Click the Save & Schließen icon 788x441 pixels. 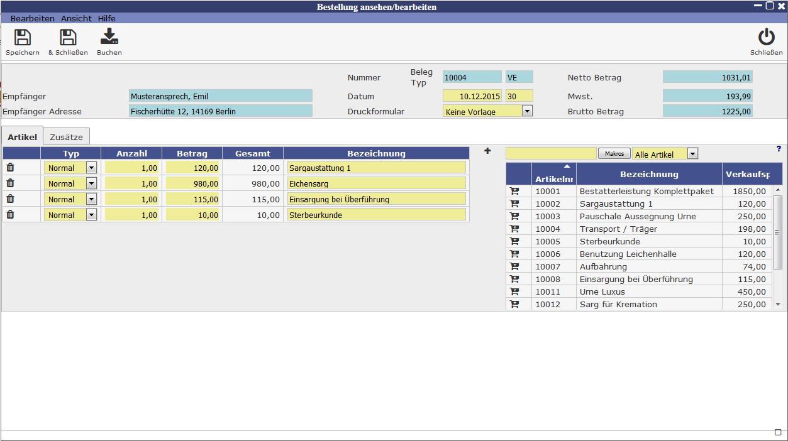[68, 38]
